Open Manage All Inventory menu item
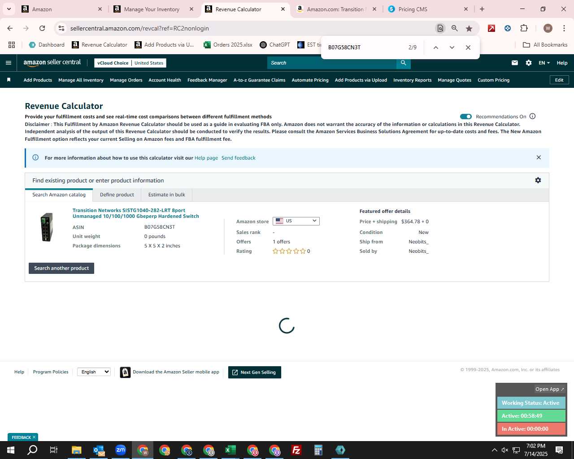 pos(81,80)
